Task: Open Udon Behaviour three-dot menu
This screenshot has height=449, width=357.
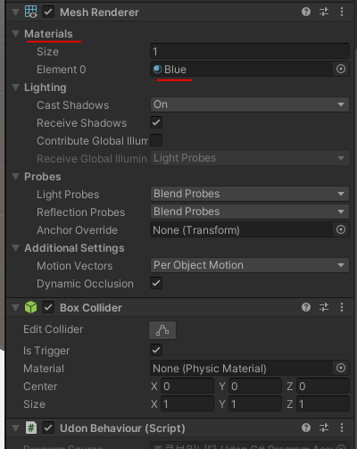Action: (x=342, y=428)
